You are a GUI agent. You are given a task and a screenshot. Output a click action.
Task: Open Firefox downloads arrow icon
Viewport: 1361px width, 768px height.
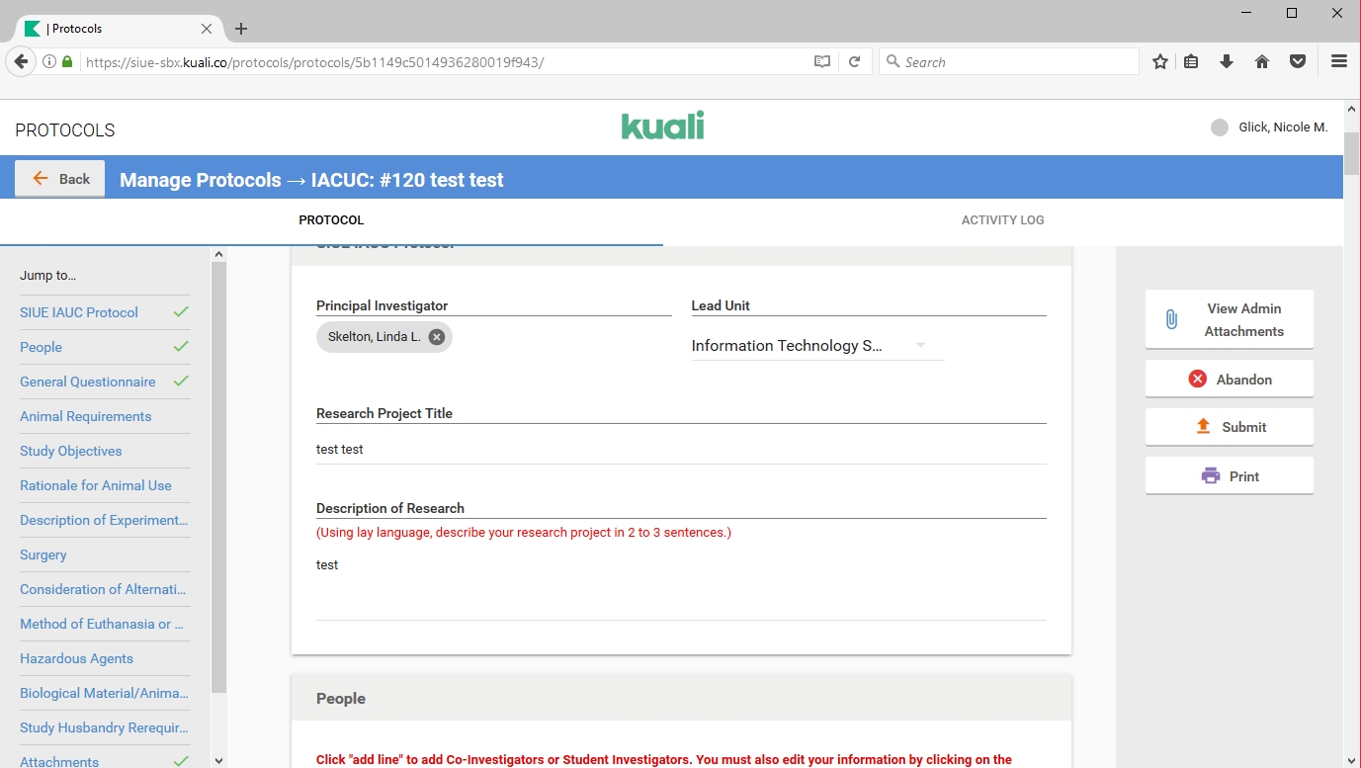point(1227,62)
